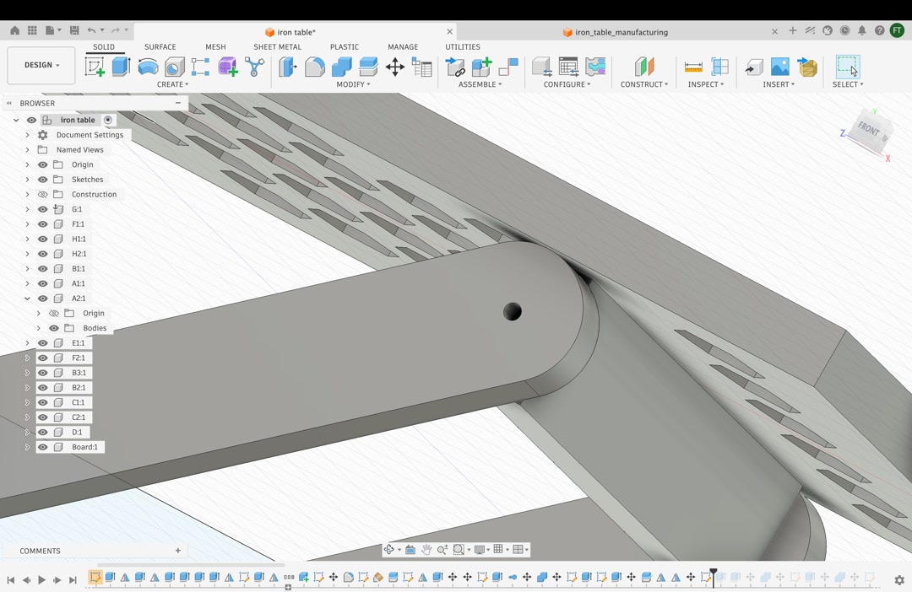Screen dimensions: 912x592
Task: Jump to timeline beginning
Action: point(10,579)
